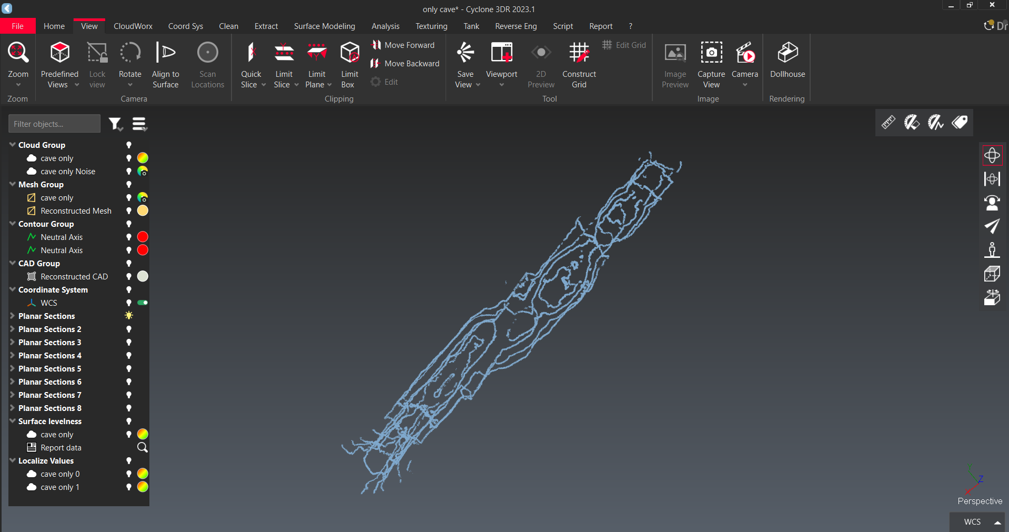This screenshot has height=532, width=1009.
Task: Toggle the WCS green switch
Action: 143,303
